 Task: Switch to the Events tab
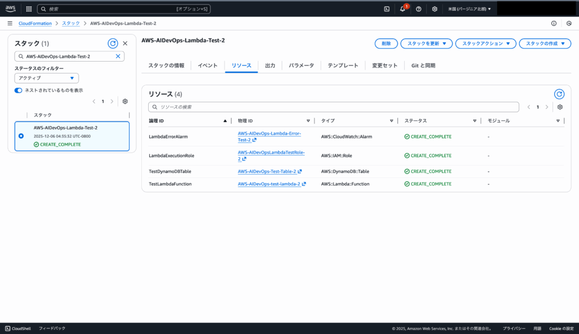point(208,66)
